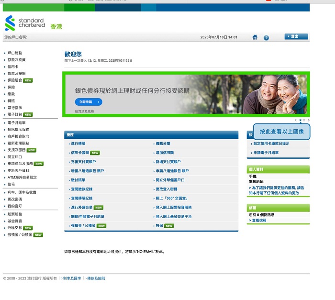Open 戶口總覽 in the sidebar menu
The width and height of the screenshot is (335, 300).
click(x=15, y=53)
